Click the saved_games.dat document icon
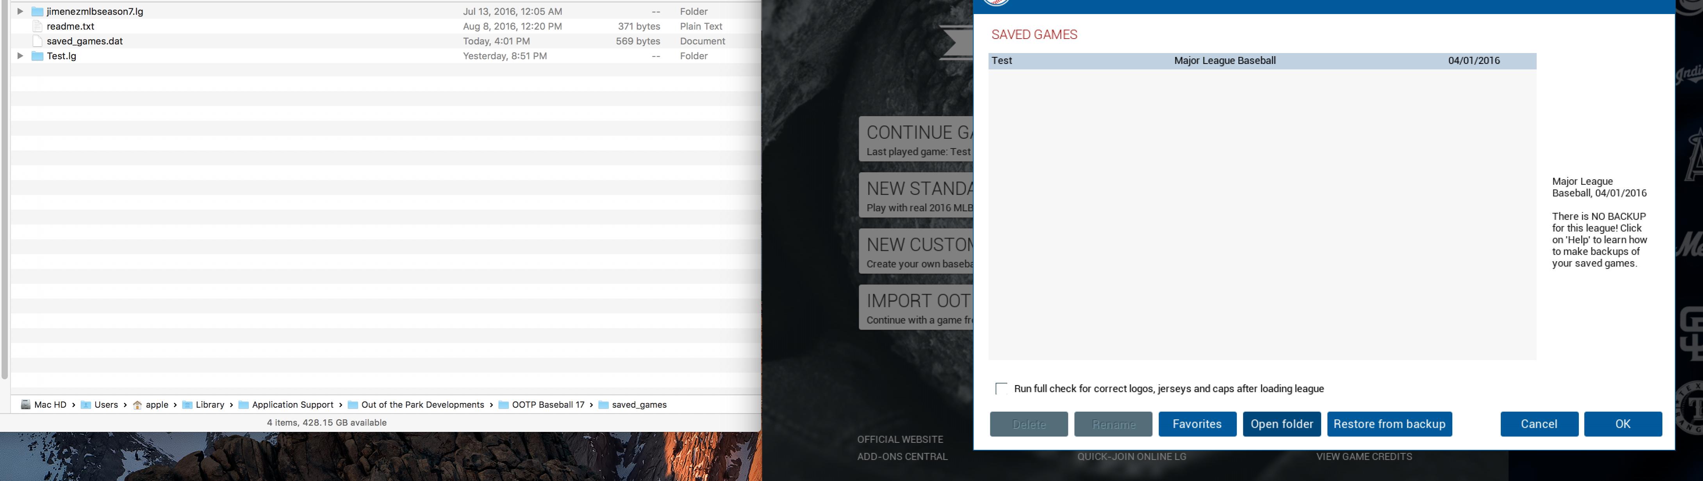This screenshot has height=481, width=1703. pyautogui.click(x=37, y=41)
